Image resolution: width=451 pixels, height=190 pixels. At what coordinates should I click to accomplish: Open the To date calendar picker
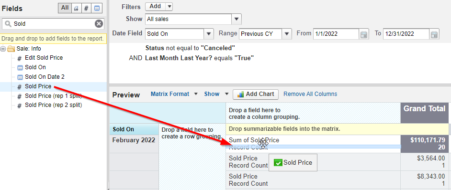[x=434, y=34]
